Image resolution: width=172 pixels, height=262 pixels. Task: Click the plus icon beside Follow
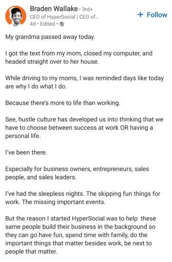click(x=140, y=15)
